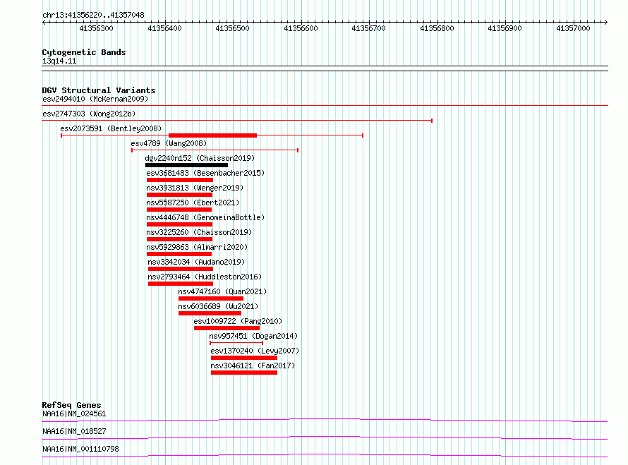Click the red bar under nsv3931813
The height and width of the screenshot is (465, 628).
pos(179,195)
